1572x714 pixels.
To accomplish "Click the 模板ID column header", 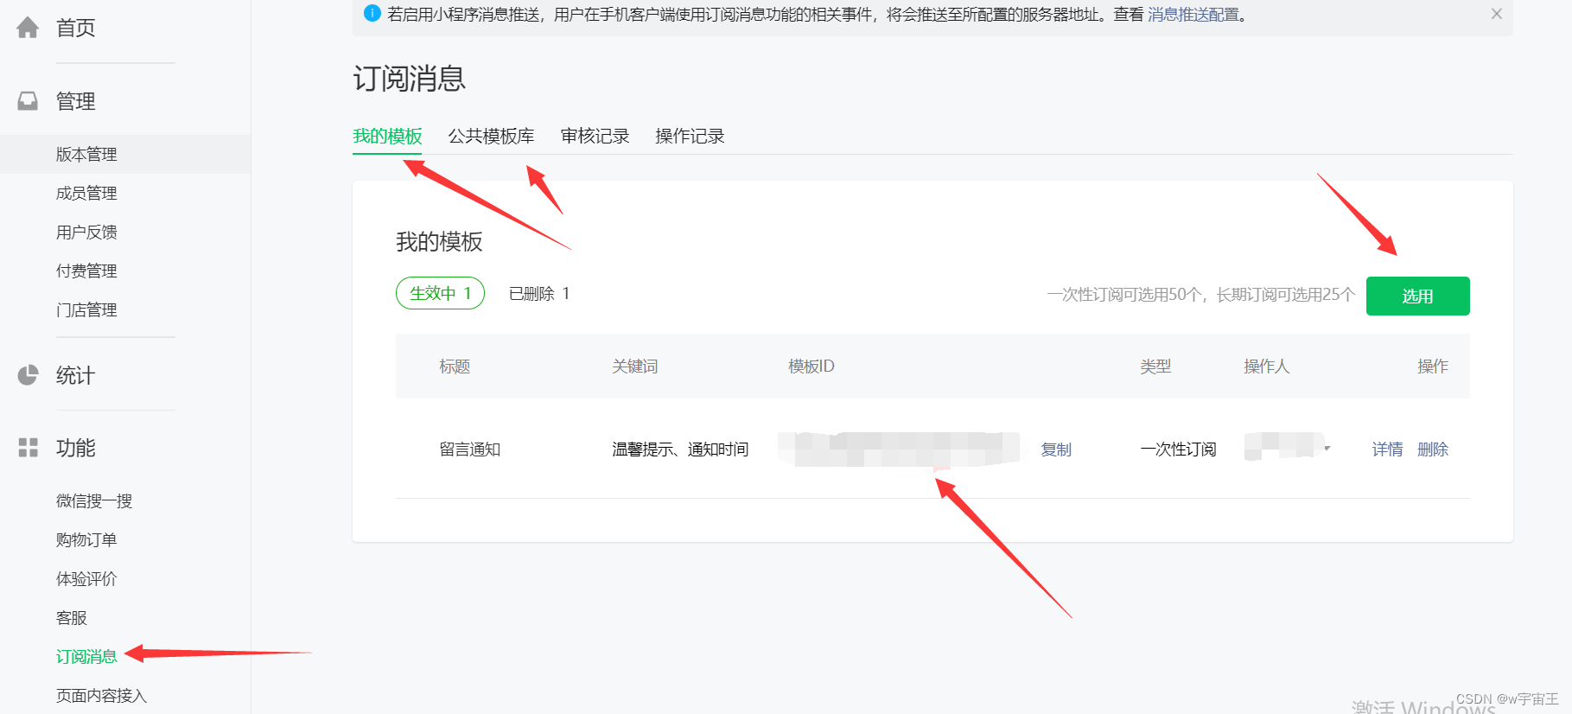I will point(811,367).
